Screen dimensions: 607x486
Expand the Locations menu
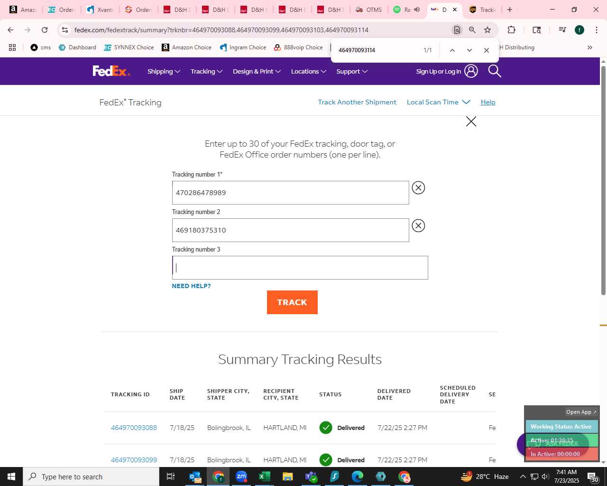click(308, 71)
